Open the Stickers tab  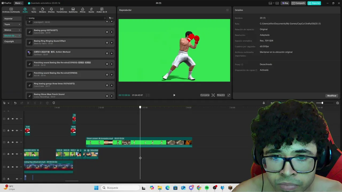click(42, 10)
